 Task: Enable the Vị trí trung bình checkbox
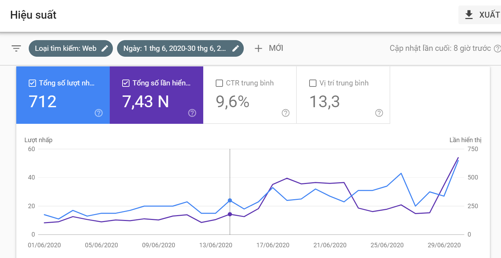[313, 83]
